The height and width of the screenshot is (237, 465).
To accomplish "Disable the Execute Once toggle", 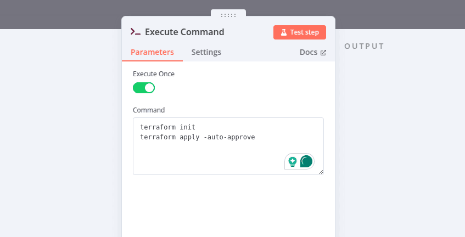I will [x=144, y=88].
